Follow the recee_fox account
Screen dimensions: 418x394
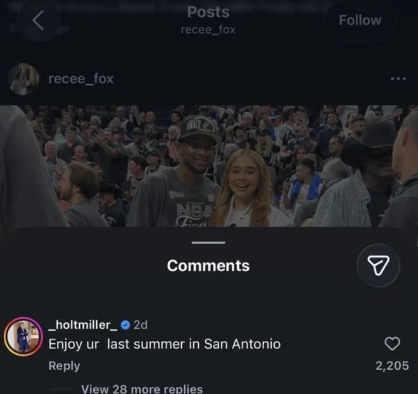click(x=360, y=20)
